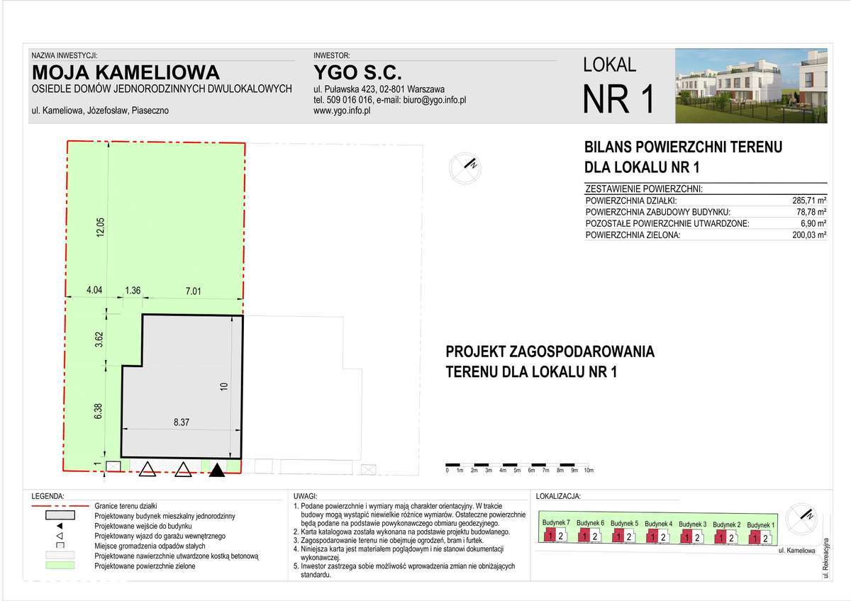851x601 pixels.
Task: Click the UWAGI section heading
Action: (304, 496)
